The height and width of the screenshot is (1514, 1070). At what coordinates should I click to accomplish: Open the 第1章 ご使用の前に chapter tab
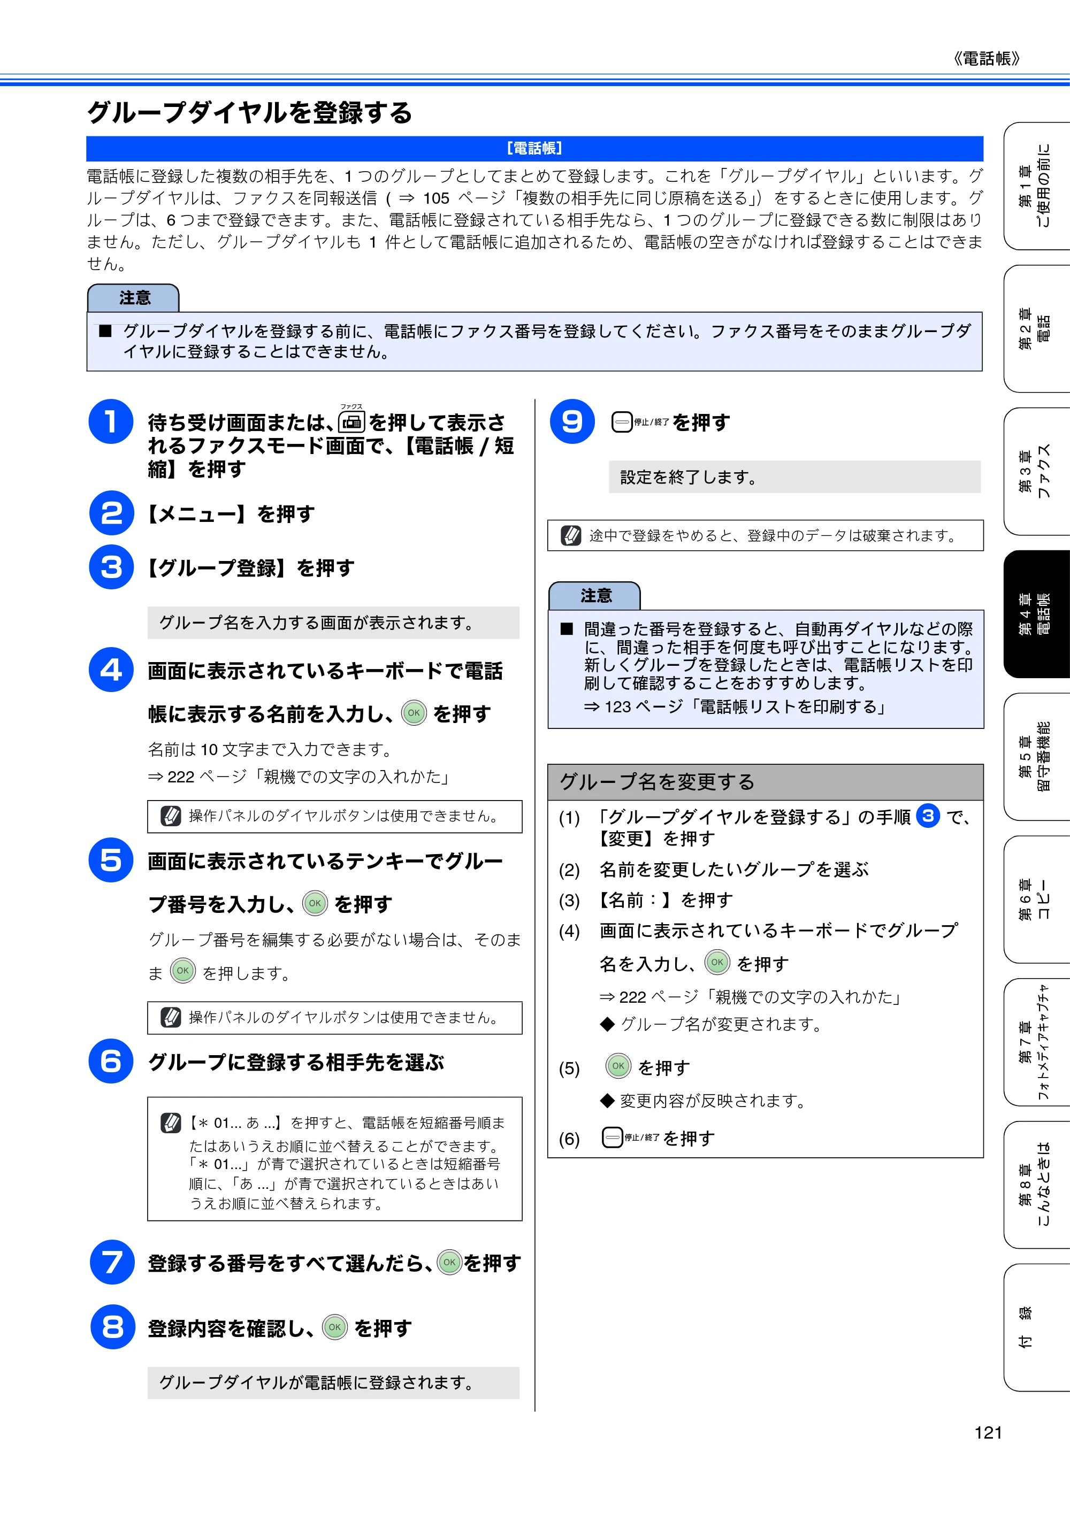pos(1036,186)
